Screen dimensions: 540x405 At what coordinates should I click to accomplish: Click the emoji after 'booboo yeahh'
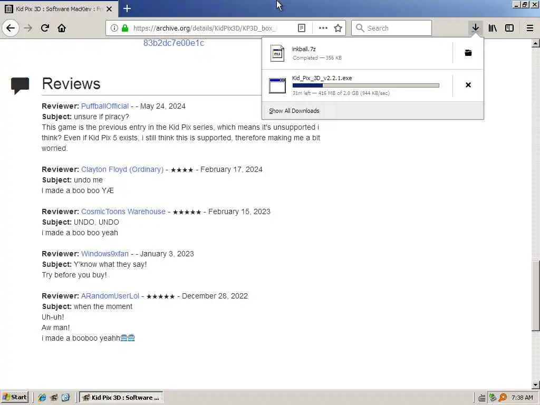point(128,338)
